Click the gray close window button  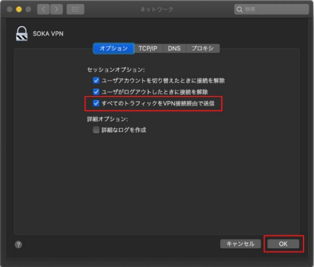(9, 9)
